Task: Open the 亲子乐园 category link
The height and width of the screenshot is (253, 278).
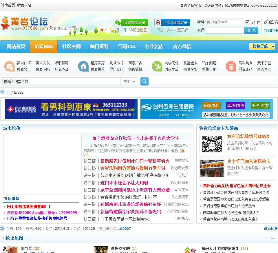Action: click(x=264, y=63)
